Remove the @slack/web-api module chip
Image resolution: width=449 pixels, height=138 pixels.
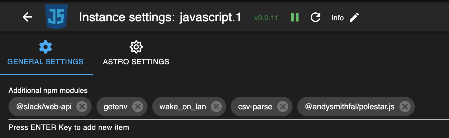pos(82,107)
